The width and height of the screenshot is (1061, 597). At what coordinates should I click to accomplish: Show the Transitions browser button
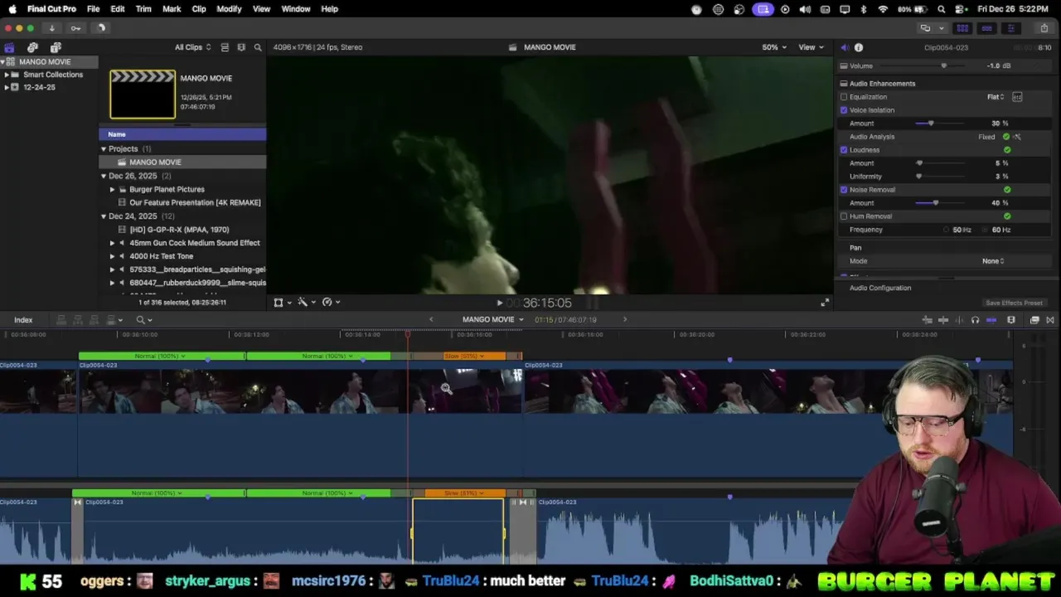point(1050,320)
